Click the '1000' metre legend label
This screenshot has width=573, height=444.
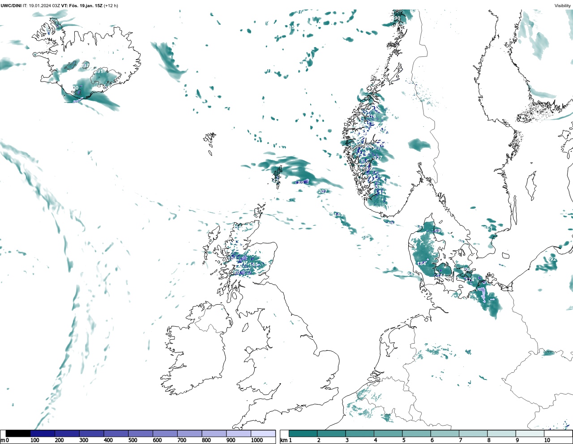[x=257, y=440]
